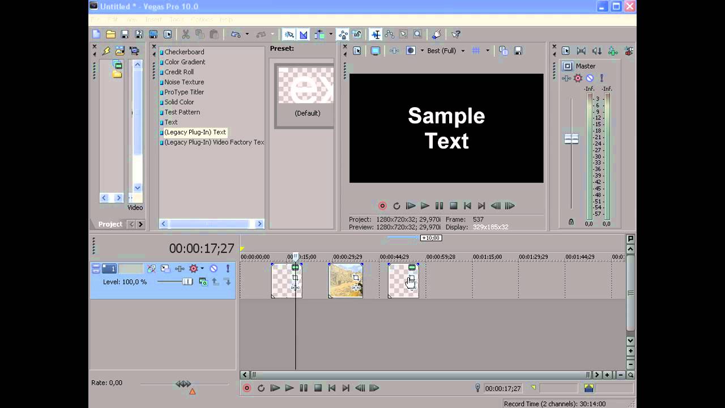Solo video track 1 with exclamation icon
The height and width of the screenshot is (408, 725).
point(228,269)
